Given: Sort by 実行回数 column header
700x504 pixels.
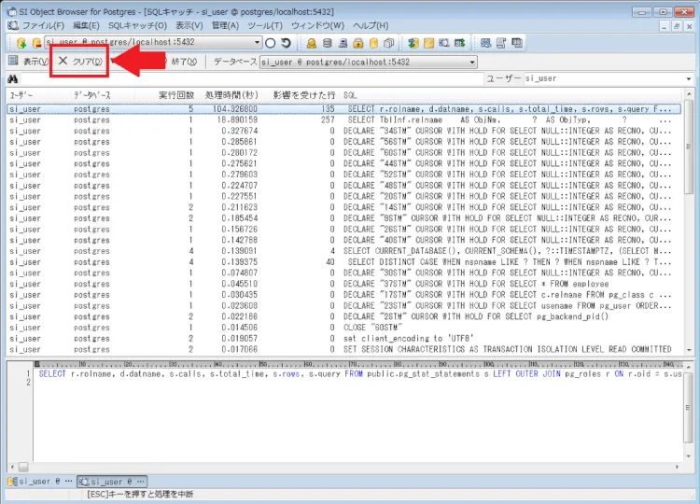Looking at the screenshot, I should 165,95.
